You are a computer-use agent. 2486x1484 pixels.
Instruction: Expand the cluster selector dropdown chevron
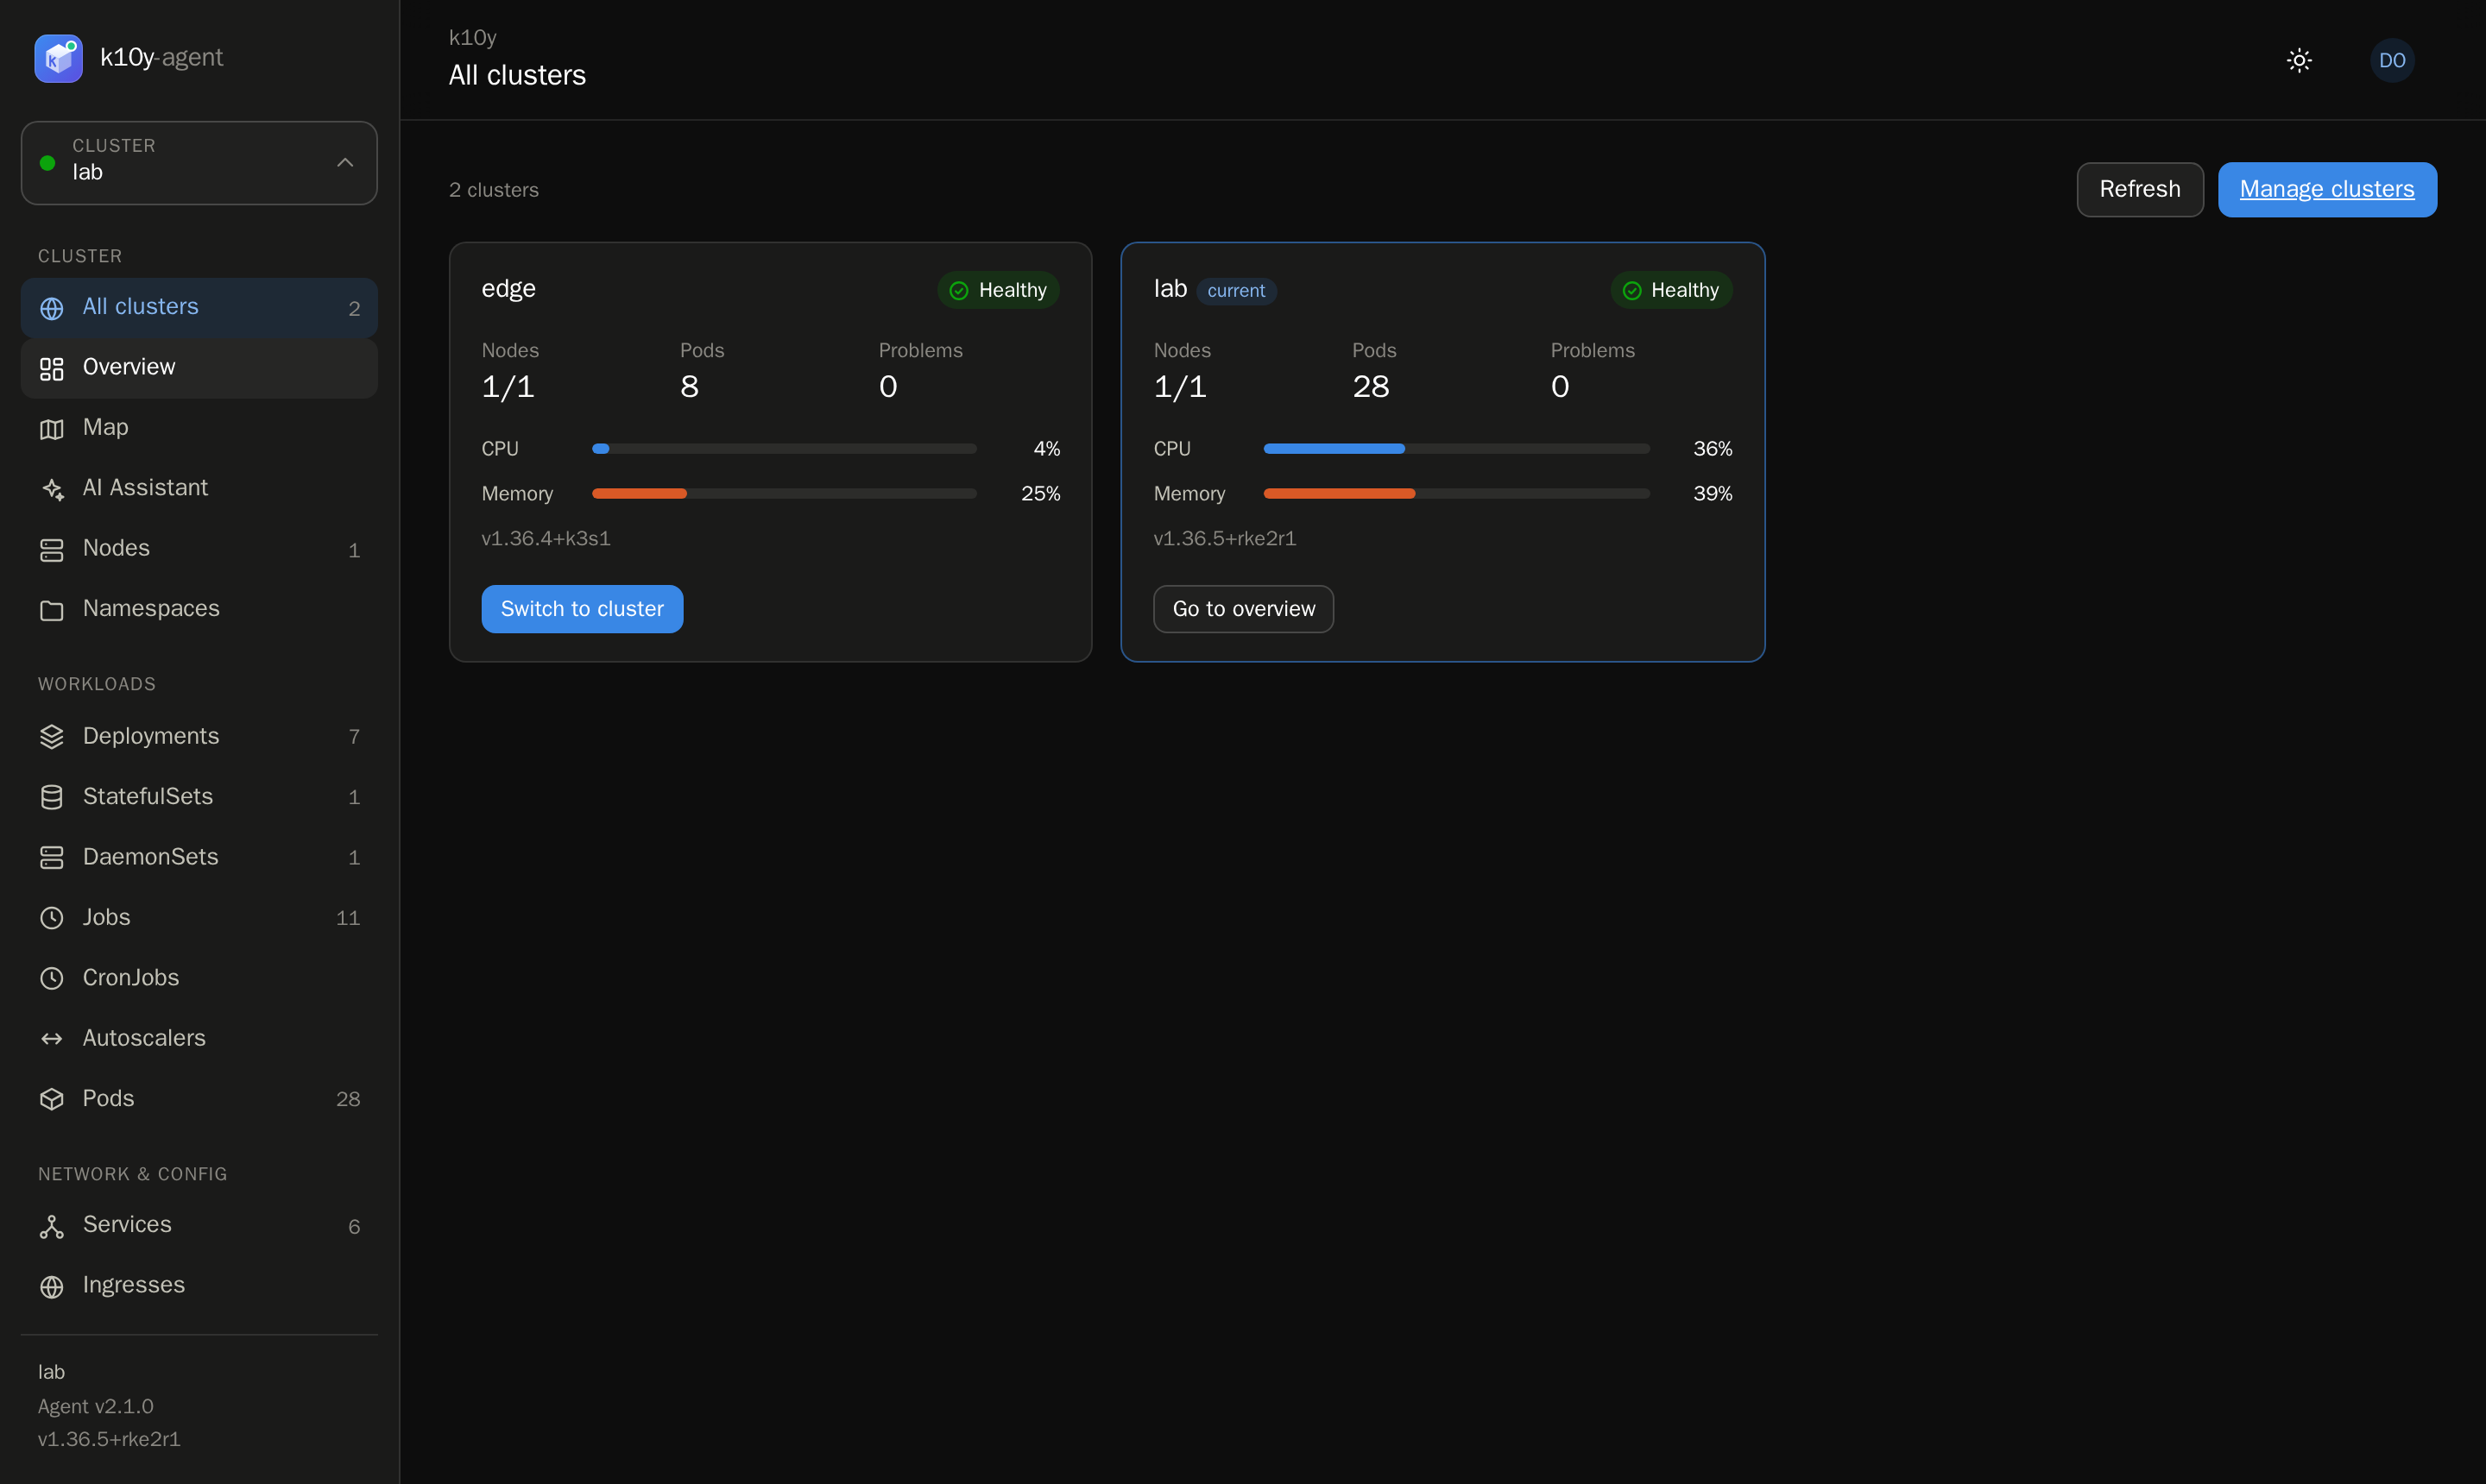point(345,162)
